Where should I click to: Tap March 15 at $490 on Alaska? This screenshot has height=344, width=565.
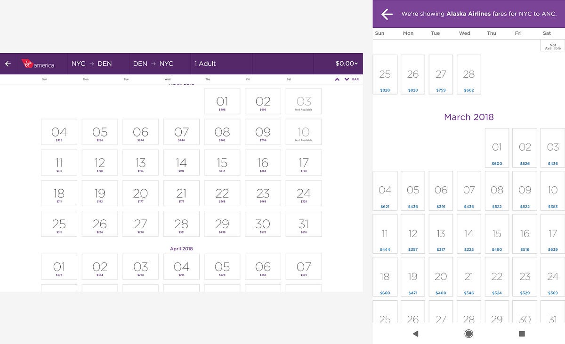[x=497, y=233]
